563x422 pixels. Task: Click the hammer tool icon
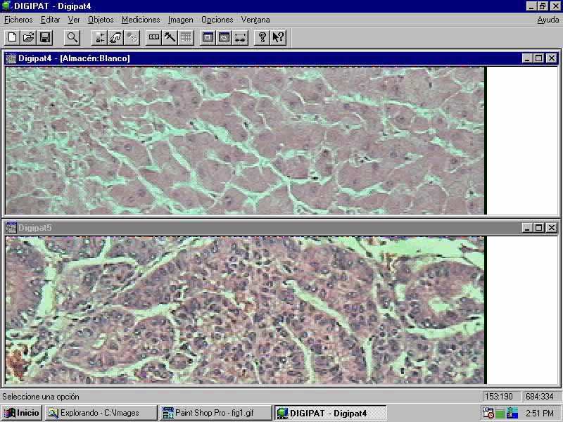pyautogui.click(x=170, y=37)
